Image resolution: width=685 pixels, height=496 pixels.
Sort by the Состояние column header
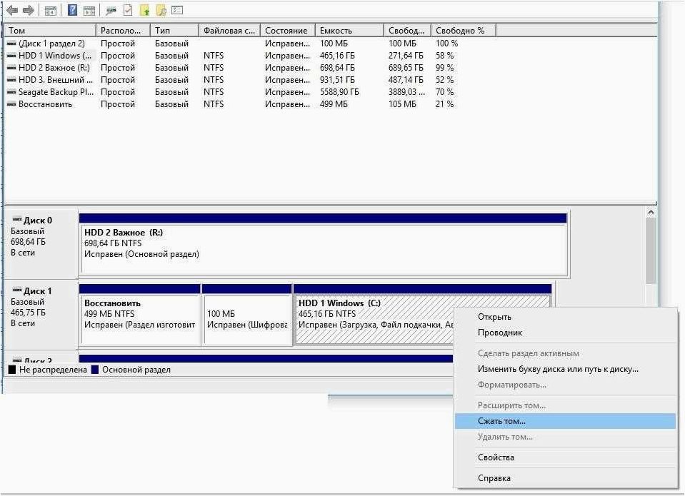click(x=287, y=31)
